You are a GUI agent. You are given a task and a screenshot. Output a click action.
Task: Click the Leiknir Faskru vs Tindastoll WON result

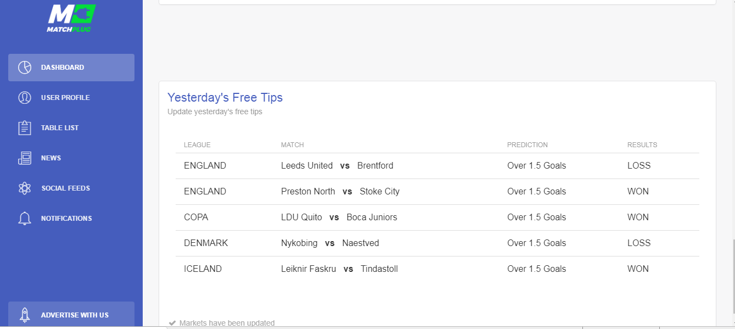[x=638, y=269]
